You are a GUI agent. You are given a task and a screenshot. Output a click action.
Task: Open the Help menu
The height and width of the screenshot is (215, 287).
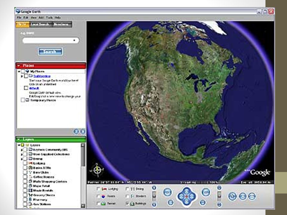click(x=57, y=18)
